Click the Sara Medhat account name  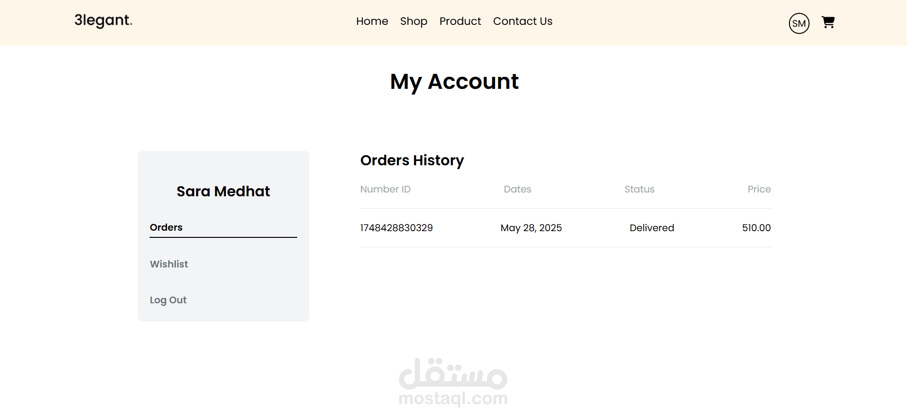point(223,192)
